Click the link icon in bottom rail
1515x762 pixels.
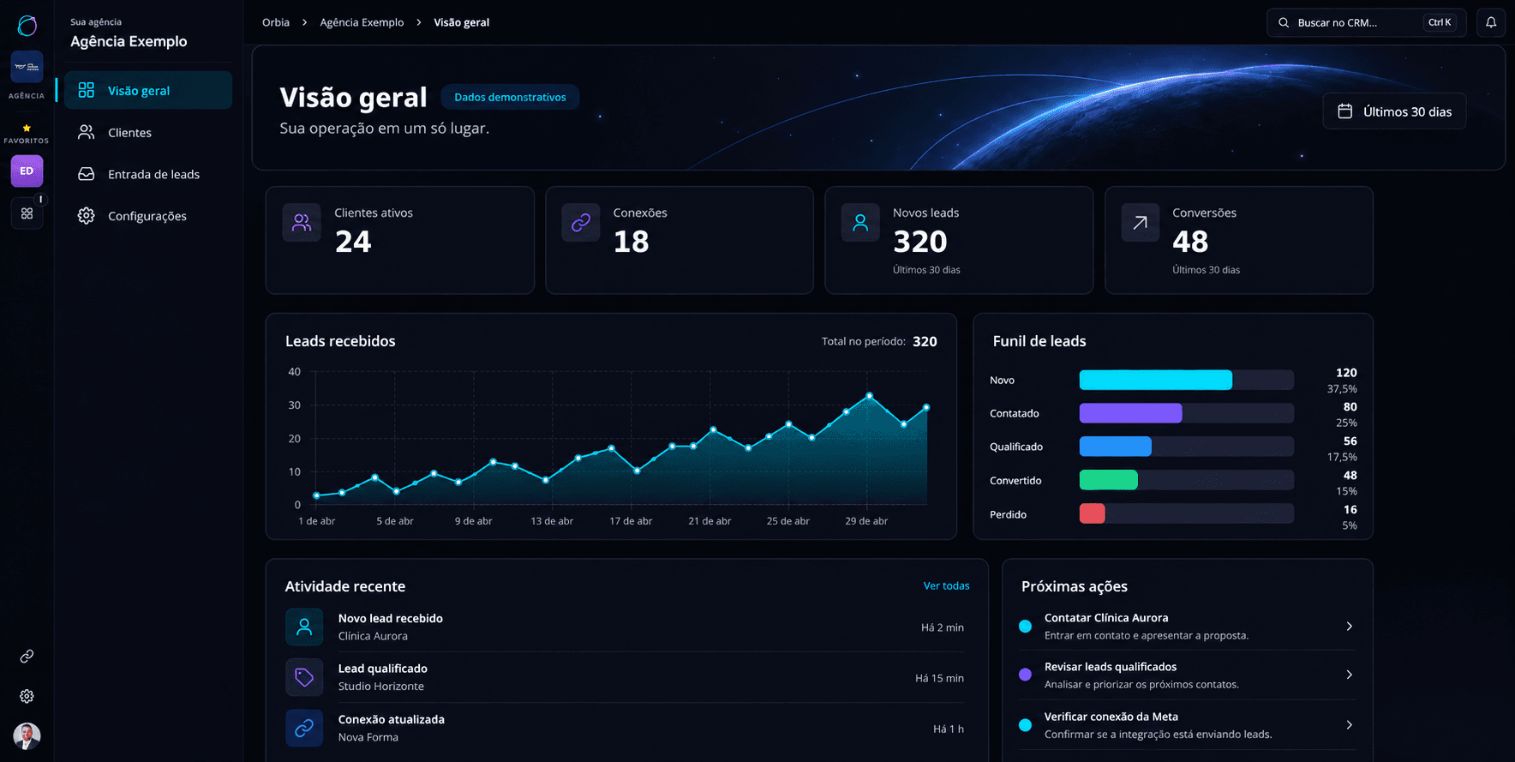pos(27,656)
